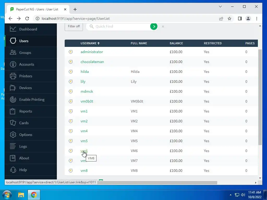The width and height of the screenshot is (267, 200).
Task: Click the vertical page scrollbar thumb
Action: point(260,97)
